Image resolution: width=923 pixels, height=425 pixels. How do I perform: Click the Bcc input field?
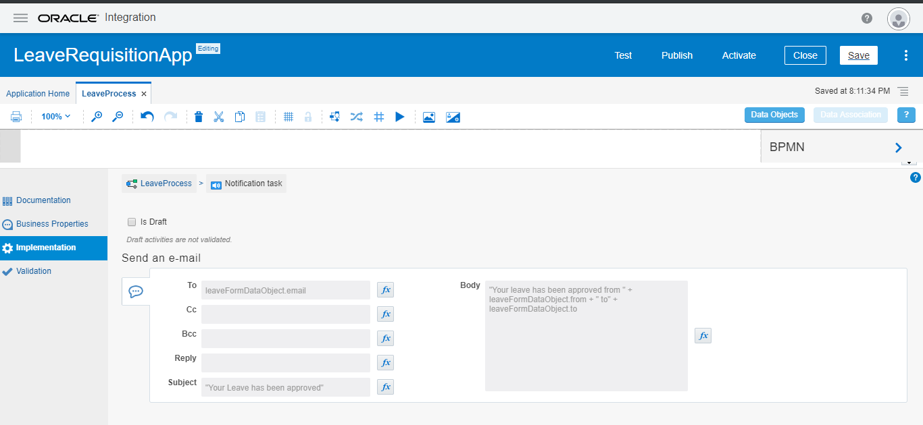click(x=286, y=339)
